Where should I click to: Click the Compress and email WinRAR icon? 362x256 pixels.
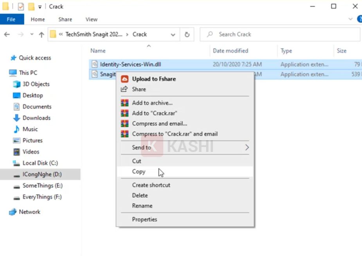124,123
